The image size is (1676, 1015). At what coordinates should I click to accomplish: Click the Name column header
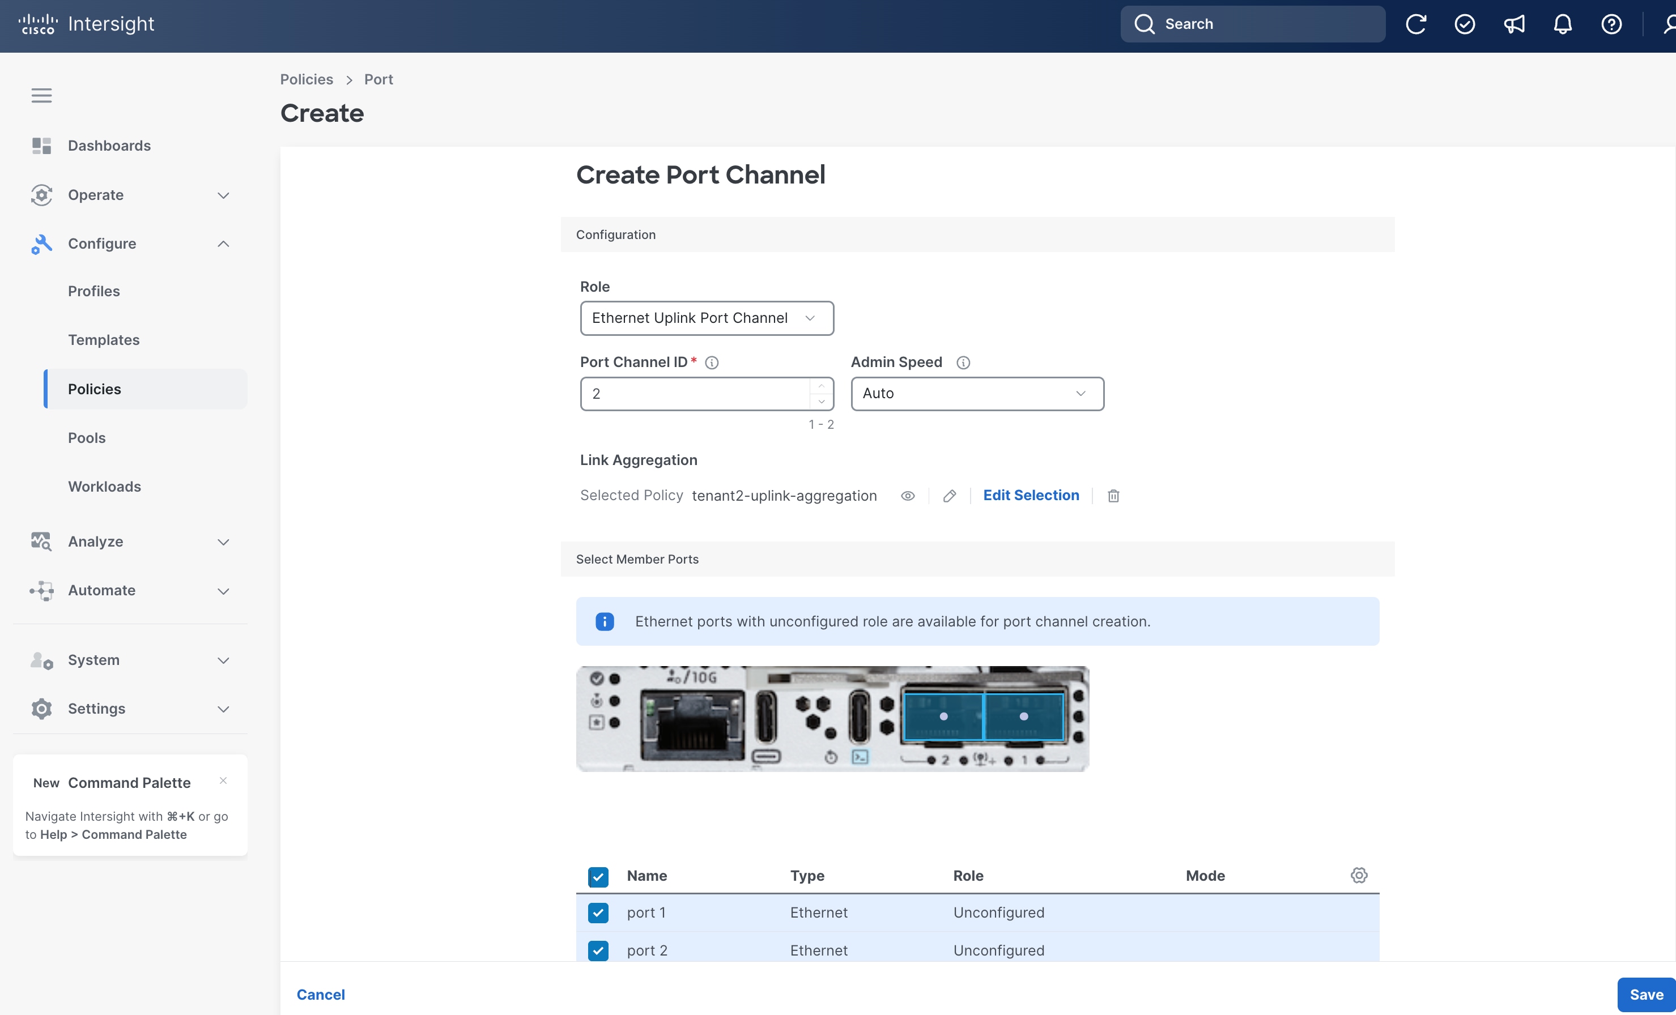click(646, 876)
